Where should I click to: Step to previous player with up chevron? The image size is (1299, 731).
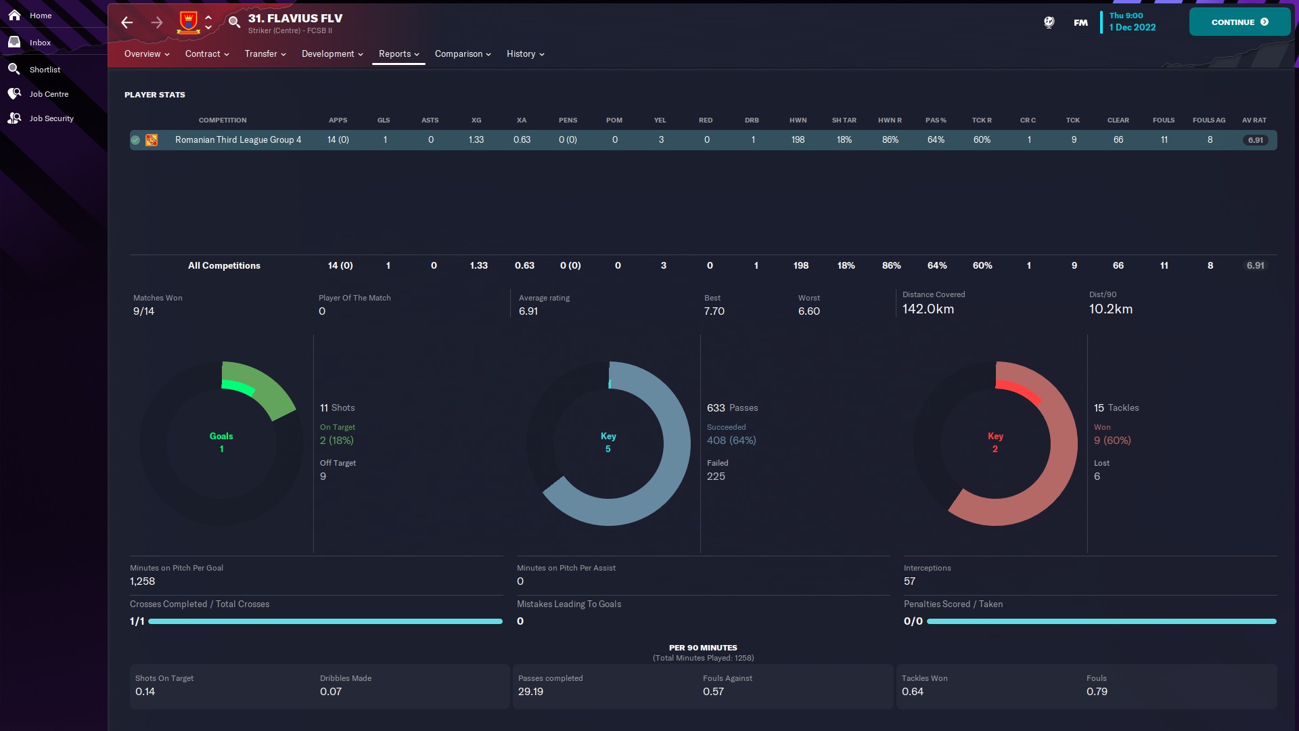tap(208, 17)
